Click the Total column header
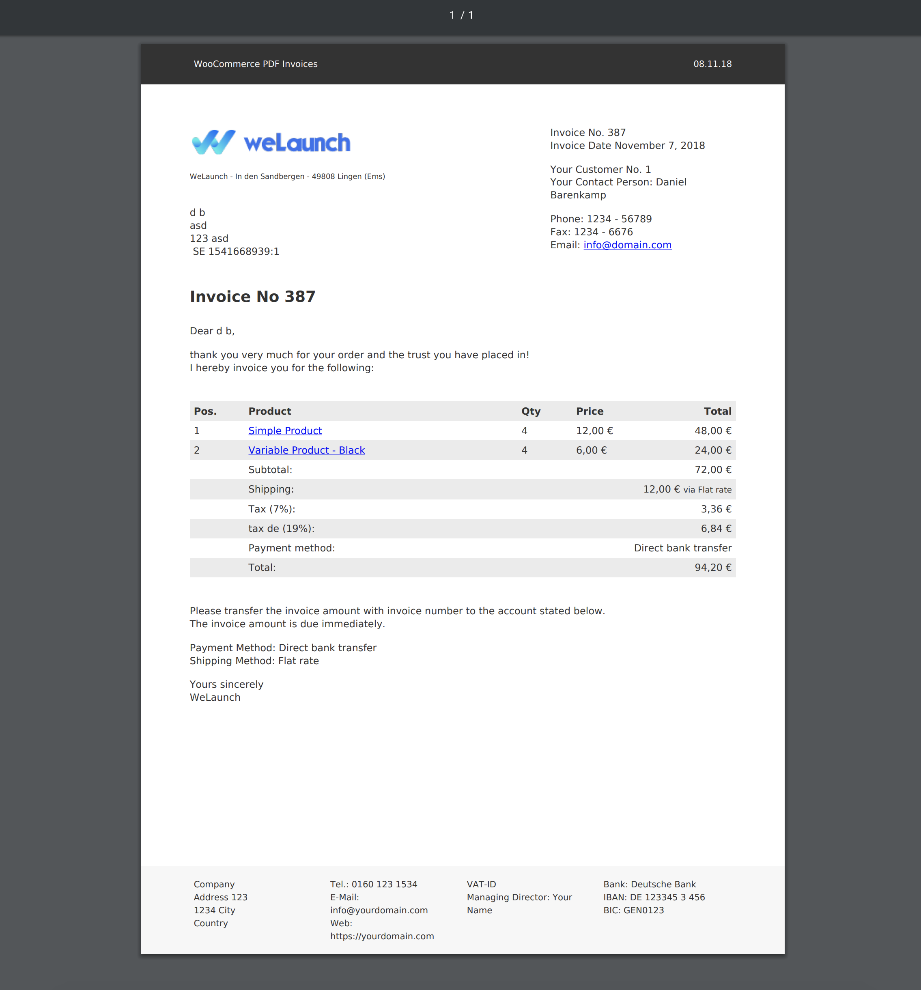 (718, 411)
